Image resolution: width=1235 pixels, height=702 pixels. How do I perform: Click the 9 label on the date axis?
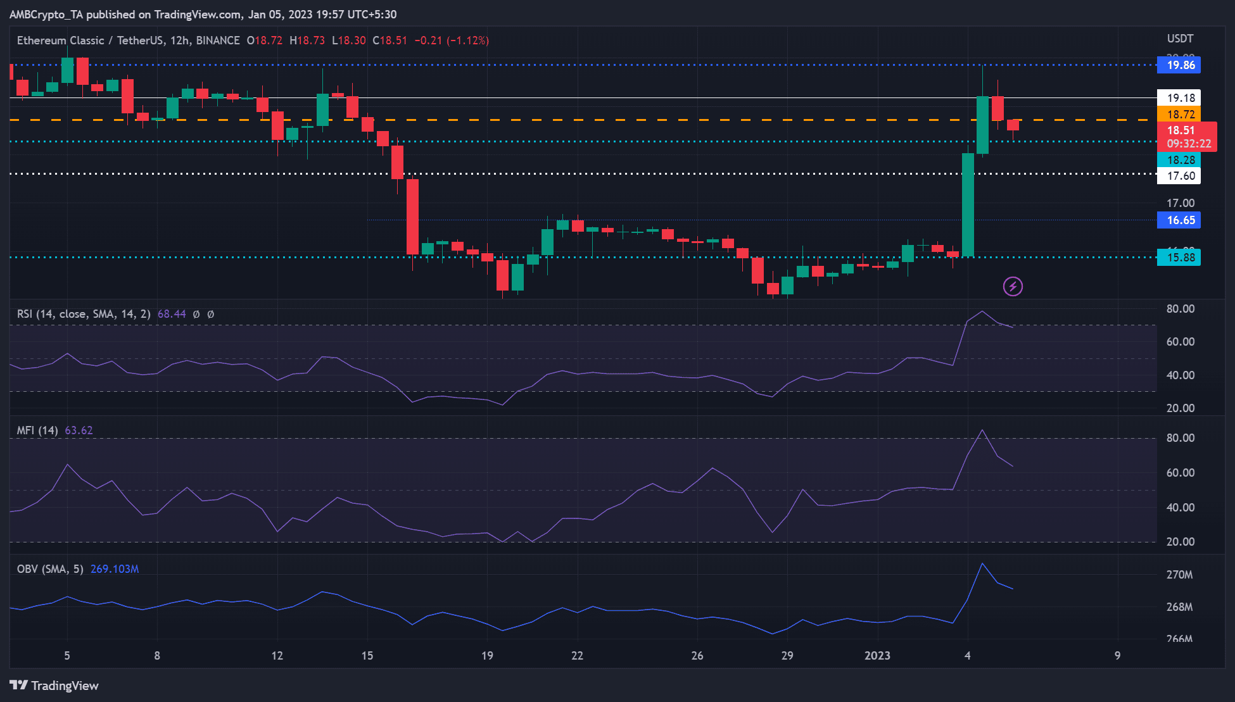(x=1117, y=656)
